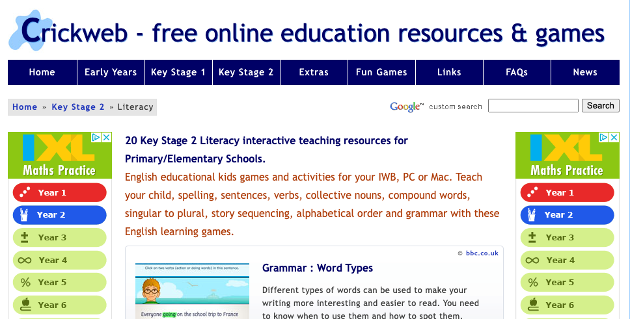Viewport: 630px width, 319px height.
Task: Close the left IXL ad with X icon
Action: click(x=107, y=138)
